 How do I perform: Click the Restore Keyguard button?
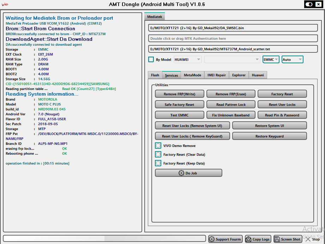point(270,136)
